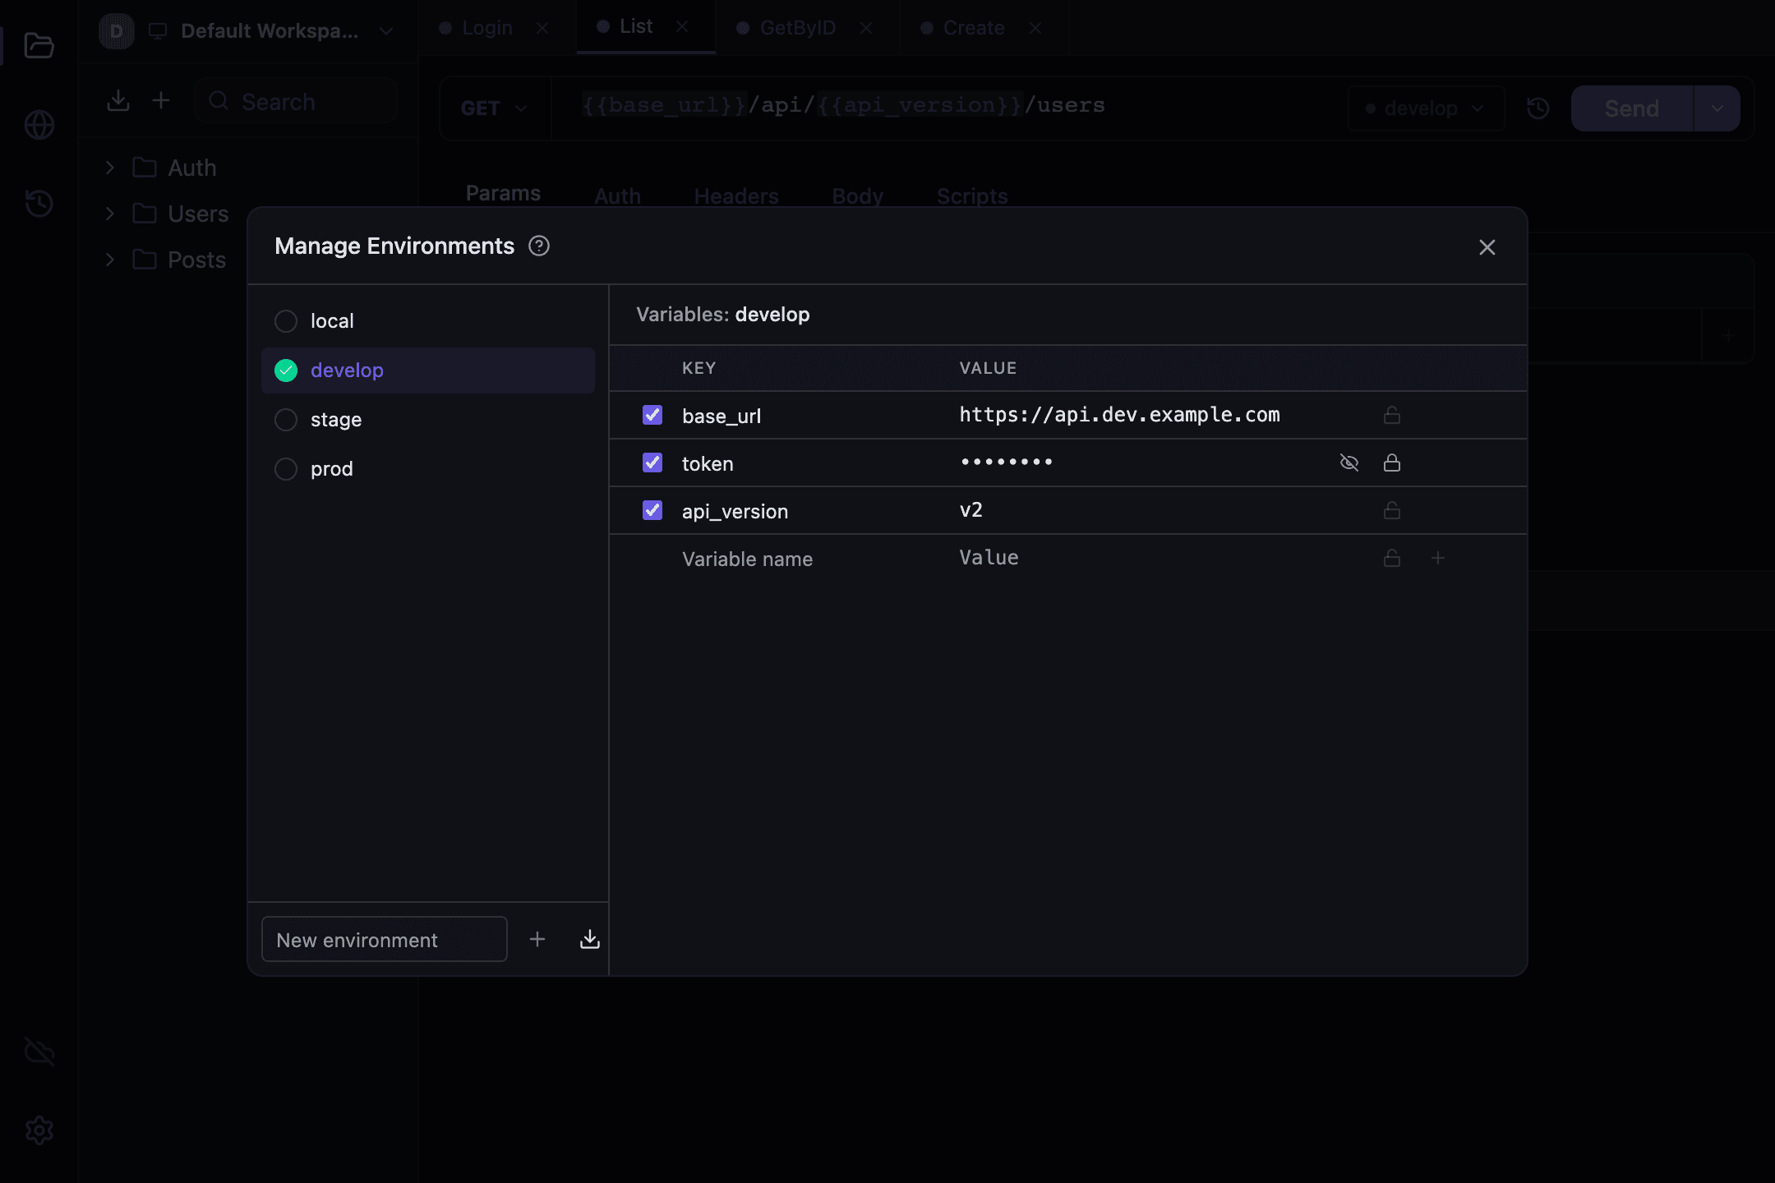The image size is (1775, 1183).
Task: Select the local environment radio
Action: coord(286,321)
